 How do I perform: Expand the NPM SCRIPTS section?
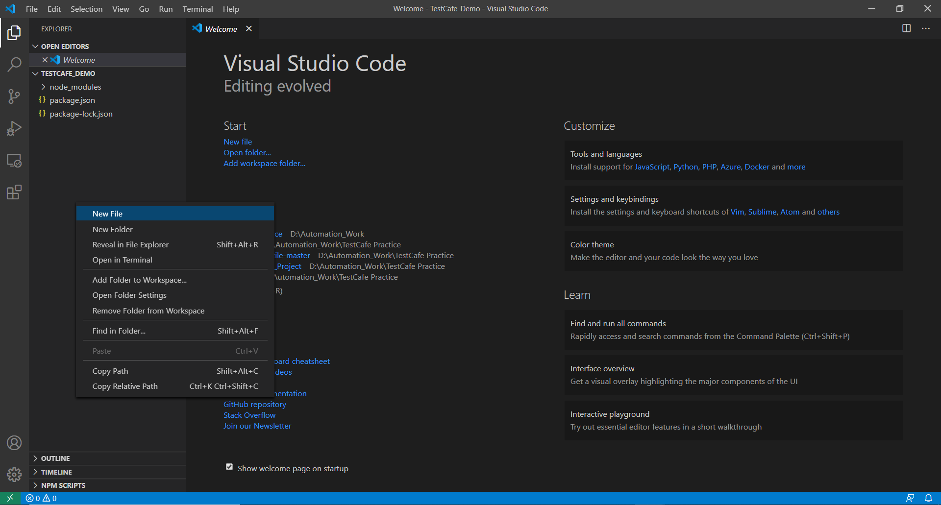pyautogui.click(x=63, y=485)
